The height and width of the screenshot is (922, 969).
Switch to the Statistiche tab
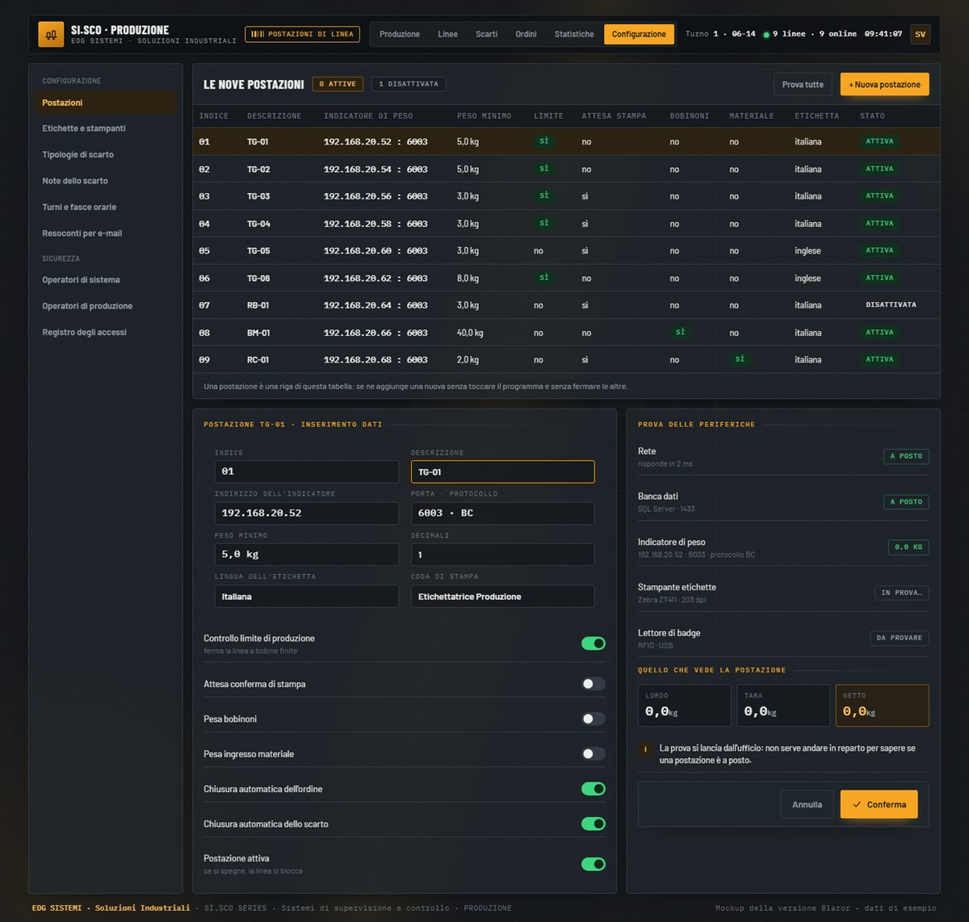574,34
